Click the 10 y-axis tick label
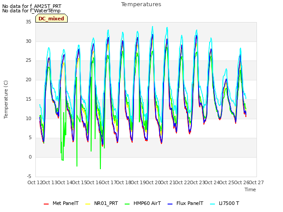This screenshot has height=212, width=283. pos(28,118)
